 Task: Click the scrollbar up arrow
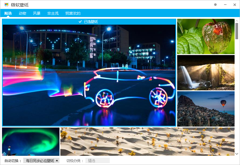pyautogui.click(x=237, y=21)
